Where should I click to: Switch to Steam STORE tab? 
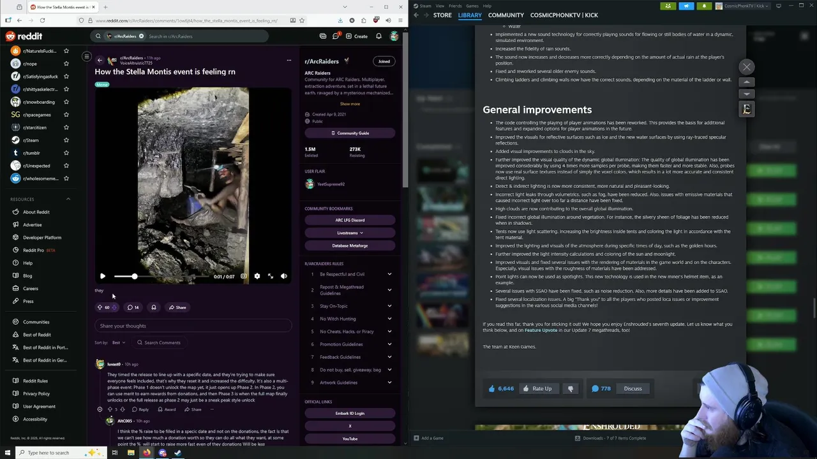click(442, 15)
